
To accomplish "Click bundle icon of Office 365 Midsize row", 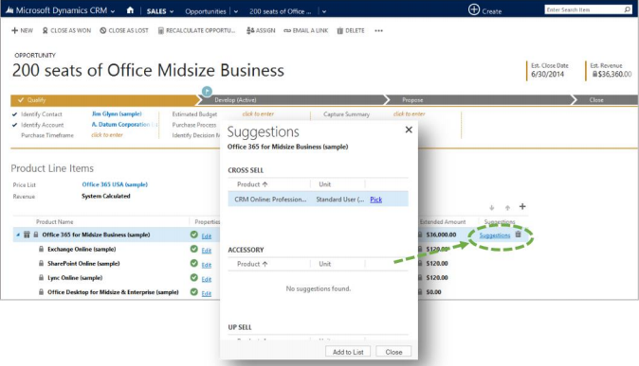I will (27, 235).
